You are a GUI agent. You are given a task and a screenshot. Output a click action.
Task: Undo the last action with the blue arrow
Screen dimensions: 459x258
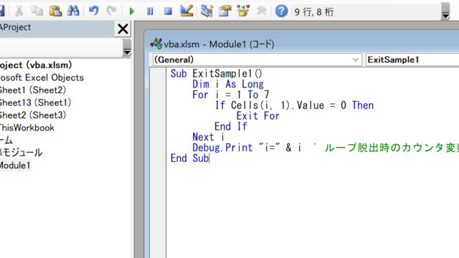pyautogui.click(x=94, y=11)
